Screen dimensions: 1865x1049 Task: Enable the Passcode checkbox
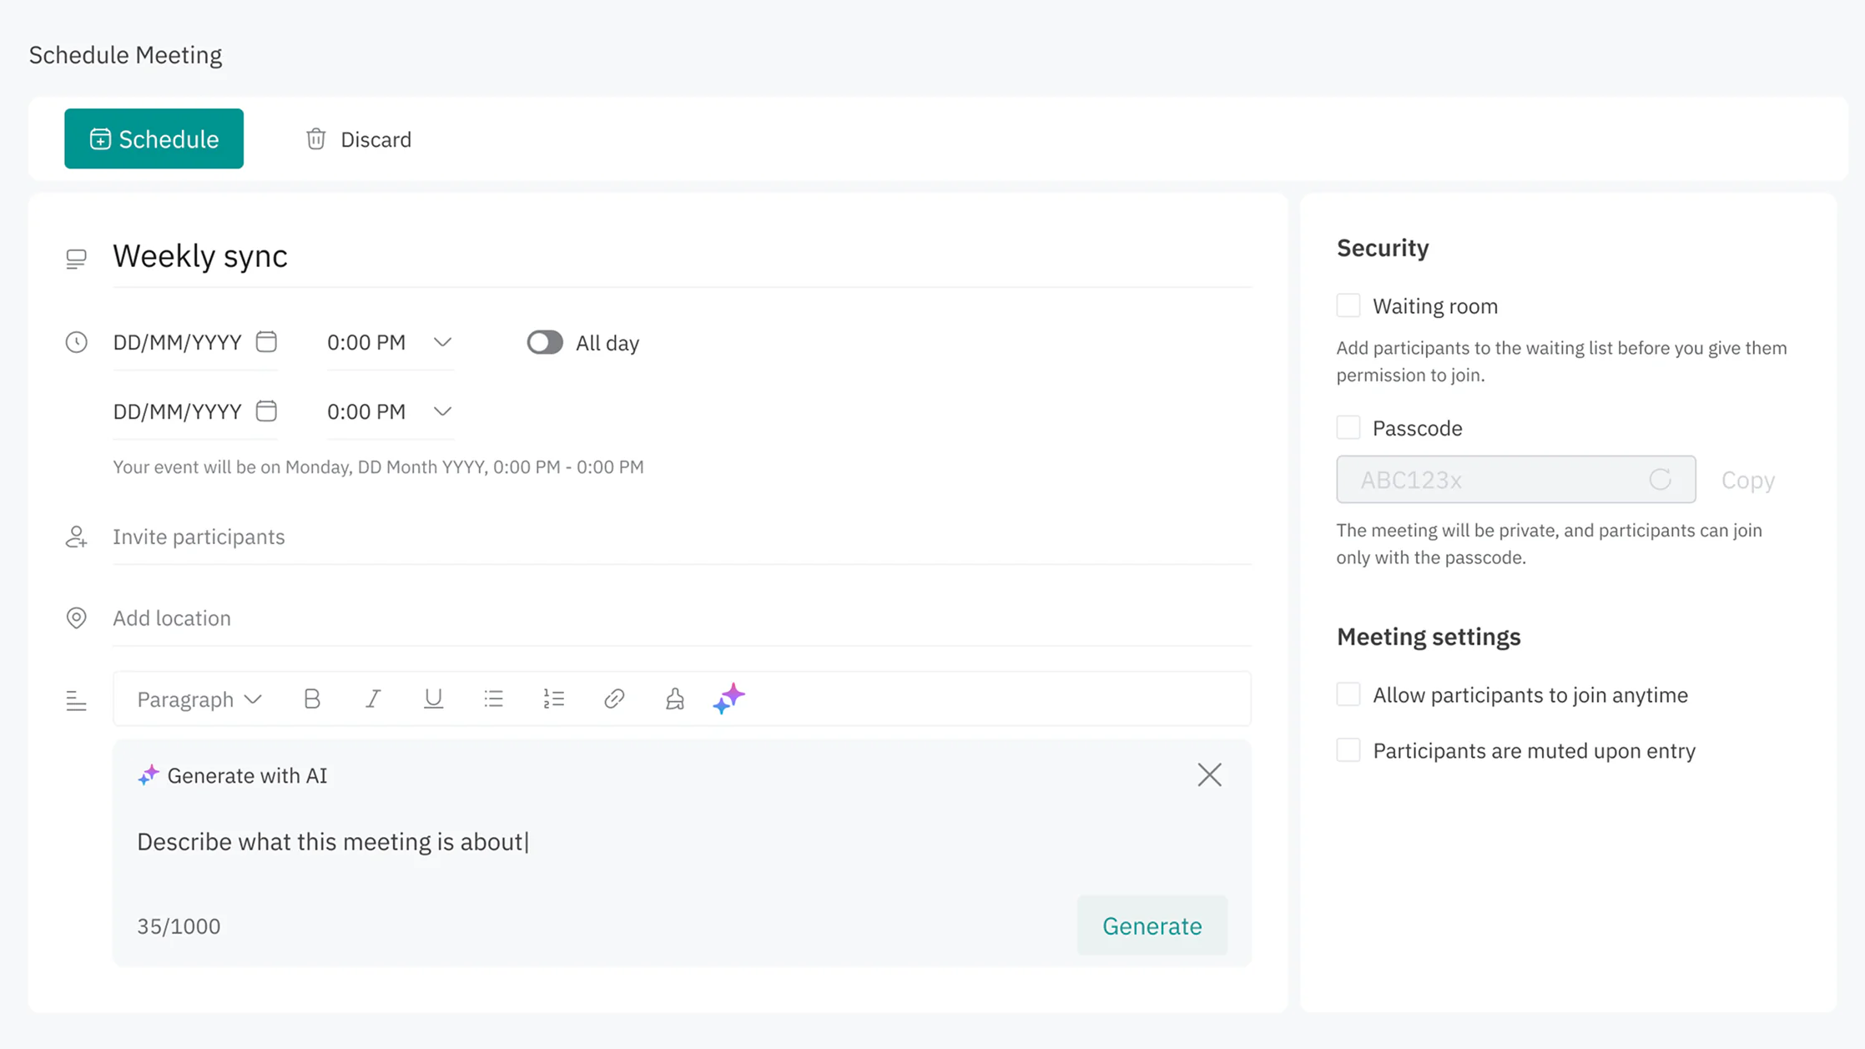point(1348,427)
